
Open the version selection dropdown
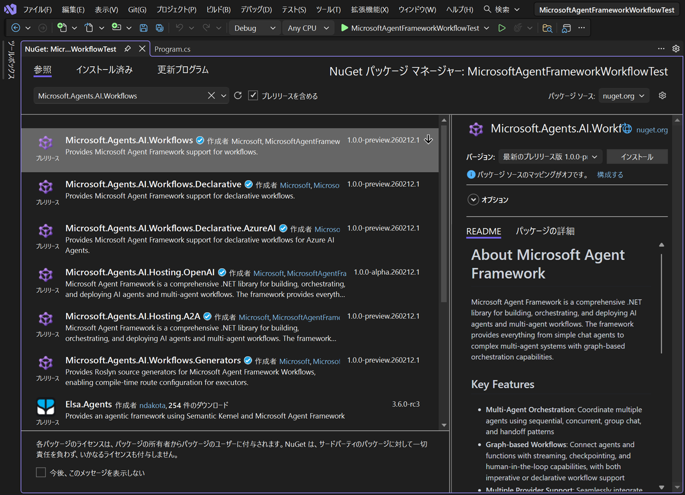pos(550,157)
